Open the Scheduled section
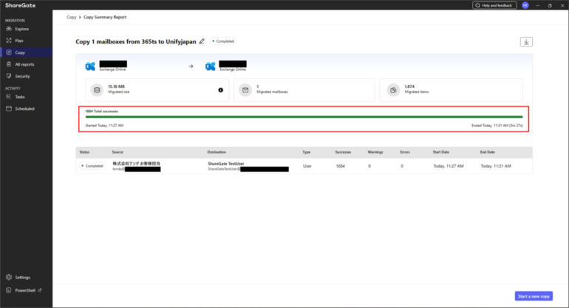569x308 pixels. coord(24,109)
